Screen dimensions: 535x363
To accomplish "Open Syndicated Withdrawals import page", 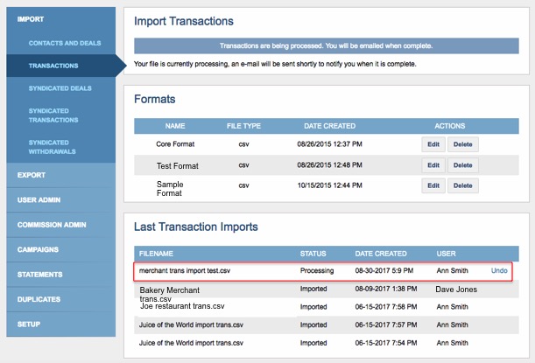I will 52,147.
